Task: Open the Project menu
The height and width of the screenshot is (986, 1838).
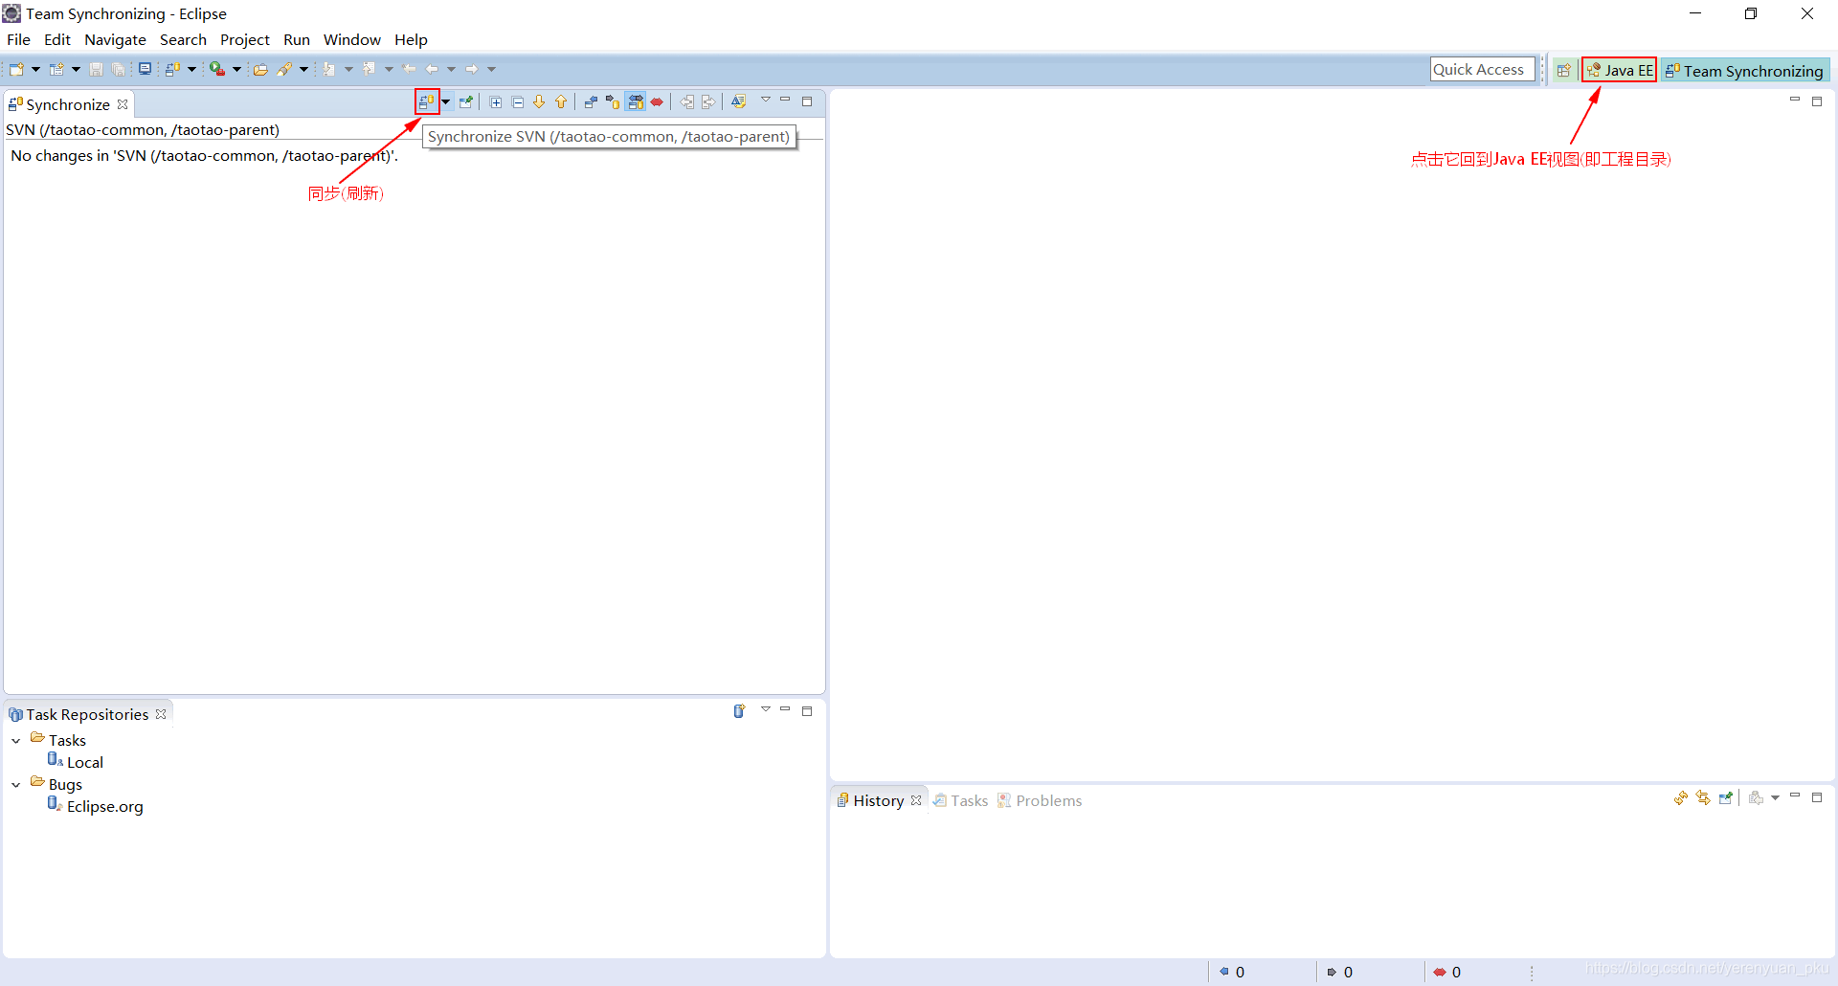Action: click(245, 39)
